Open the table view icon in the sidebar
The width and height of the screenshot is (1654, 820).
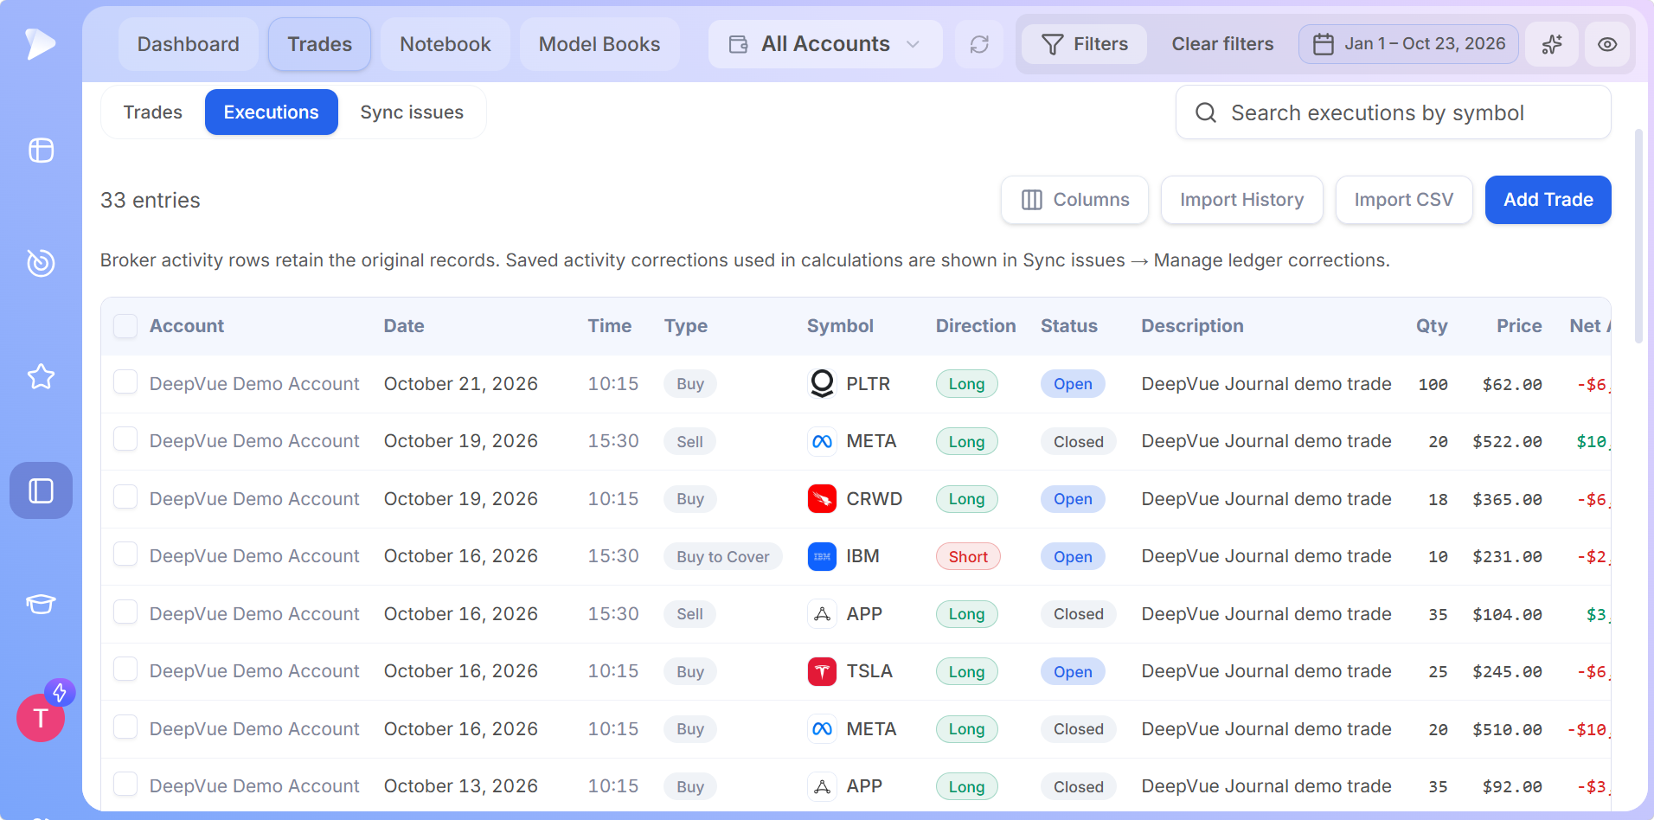click(41, 151)
